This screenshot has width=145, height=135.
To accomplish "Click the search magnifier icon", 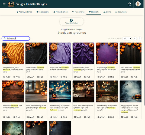I will click(5, 38).
